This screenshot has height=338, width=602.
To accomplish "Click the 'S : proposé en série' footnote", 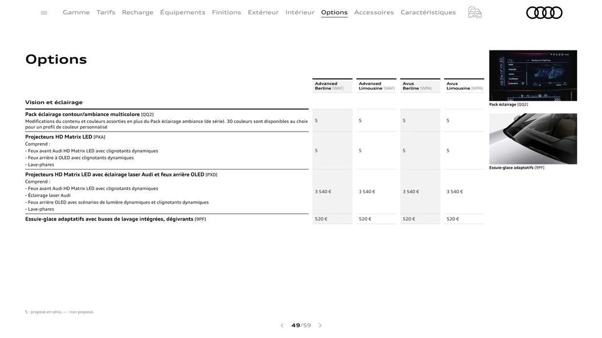I will [x=60, y=312].
